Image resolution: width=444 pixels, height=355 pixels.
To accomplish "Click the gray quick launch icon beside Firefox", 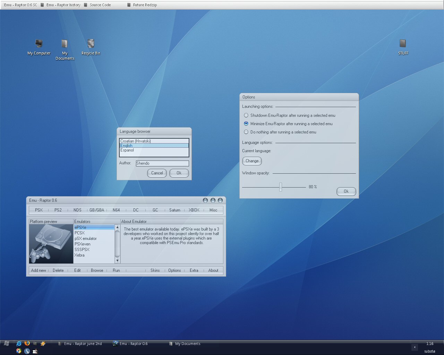I will point(35,343).
